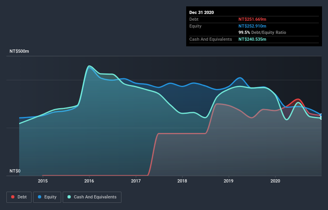This screenshot has height=210, width=328.
Task: Toggle Cash And Equivalents legend button
Action: click(x=92, y=197)
